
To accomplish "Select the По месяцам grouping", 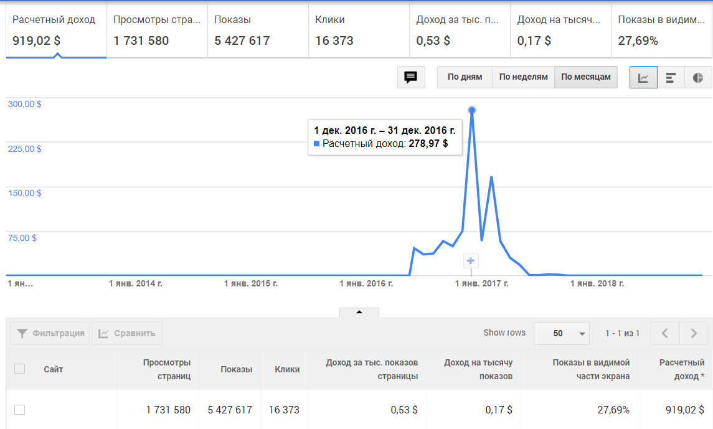I will (586, 77).
